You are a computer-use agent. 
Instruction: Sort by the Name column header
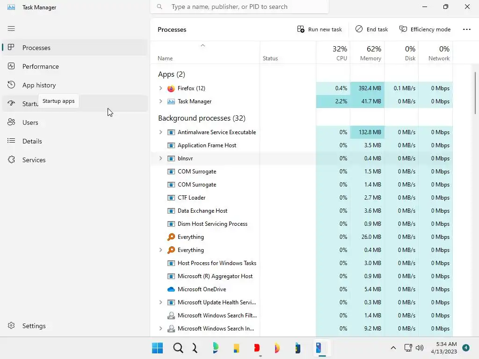pos(205,53)
